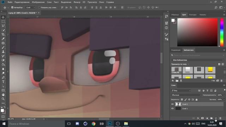Toggle lock position
The image size is (226, 127).
189,99
